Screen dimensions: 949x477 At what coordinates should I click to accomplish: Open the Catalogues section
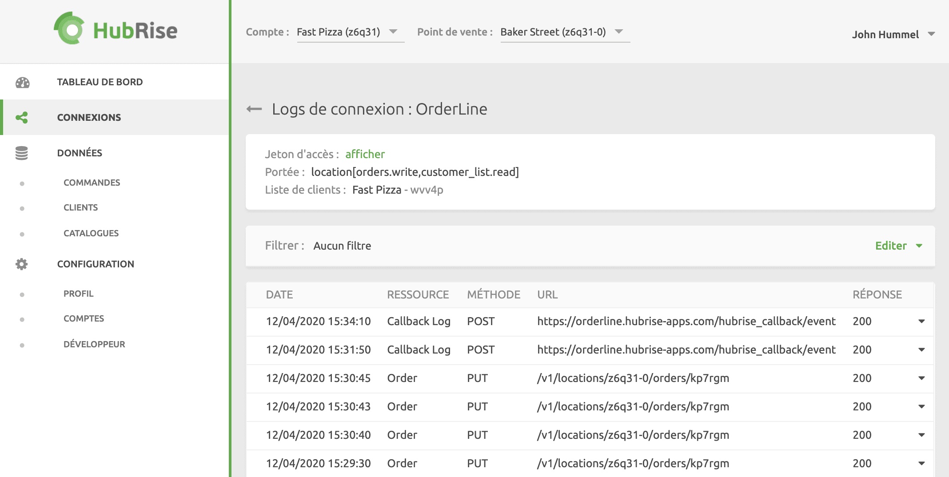pyautogui.click(x=91, y=233)
